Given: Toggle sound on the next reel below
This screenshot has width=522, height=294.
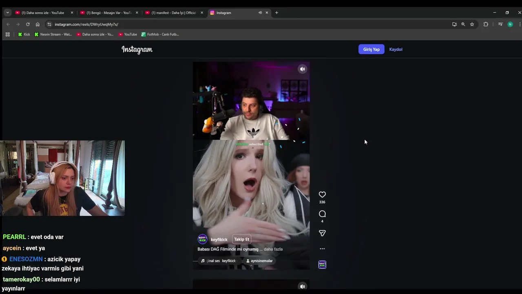Looking at the screenshot, I should tap(302, 286).
